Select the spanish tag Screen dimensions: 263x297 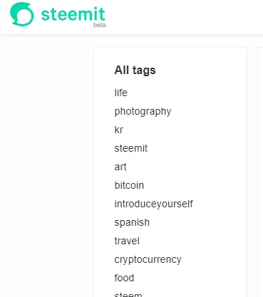[x=132, y=223]
